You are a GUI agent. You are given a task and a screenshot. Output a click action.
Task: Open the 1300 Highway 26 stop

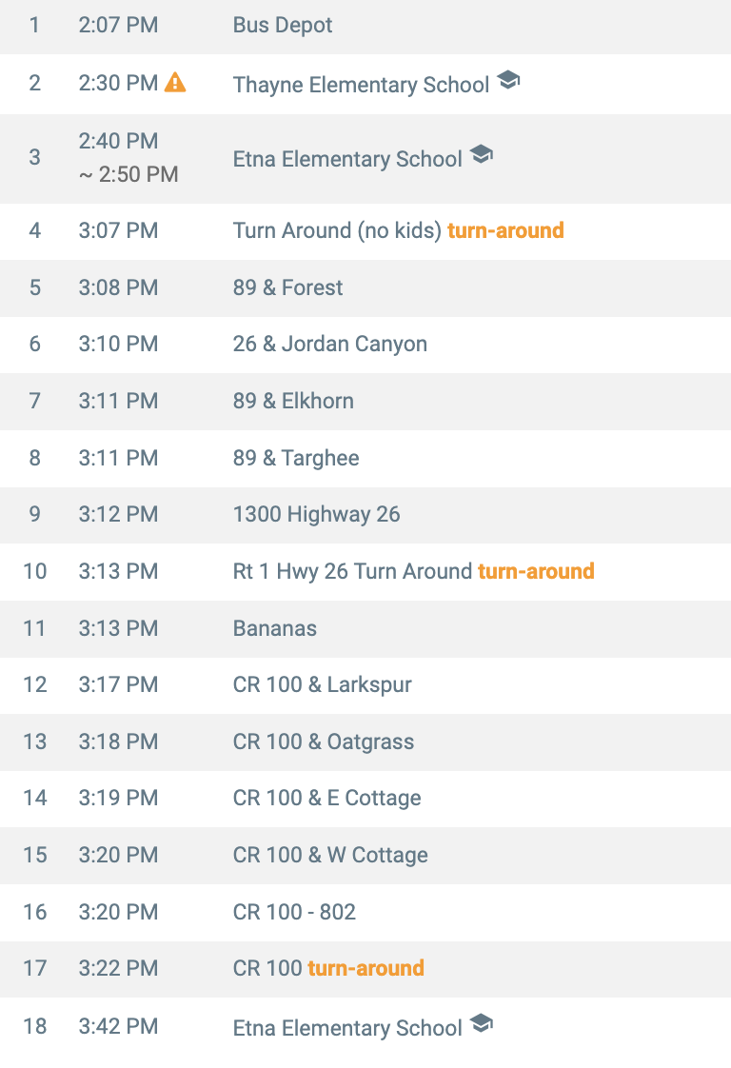click(x=316, y=514)
